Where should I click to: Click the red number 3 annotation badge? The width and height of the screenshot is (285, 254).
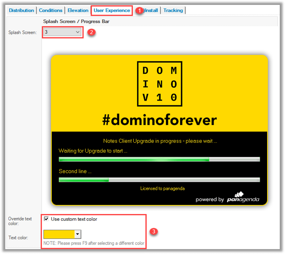click(x=153, y=232)
